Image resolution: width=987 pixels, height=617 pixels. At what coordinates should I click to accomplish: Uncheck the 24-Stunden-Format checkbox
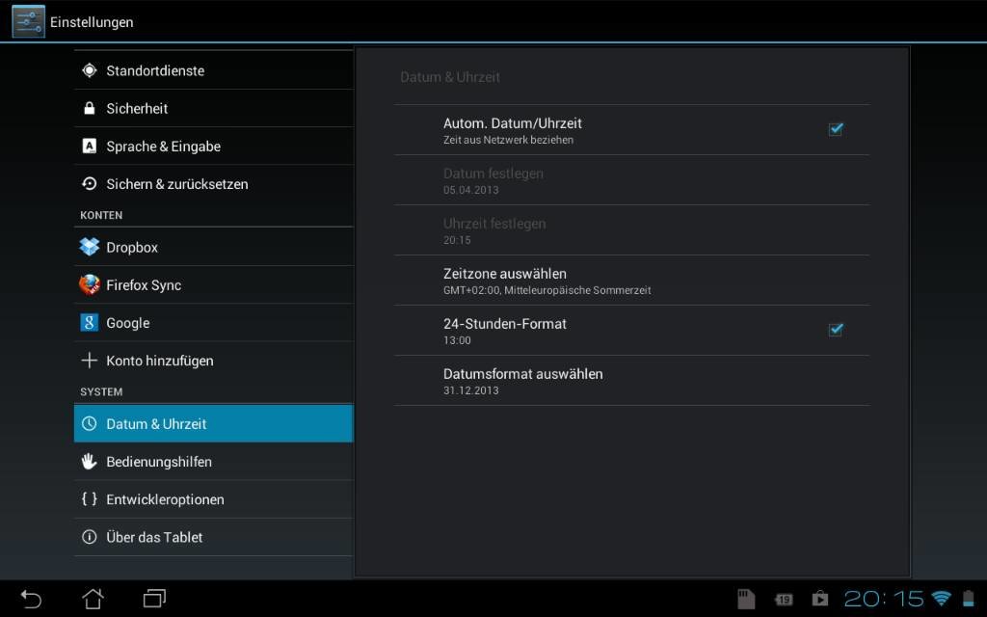[836, 330]
